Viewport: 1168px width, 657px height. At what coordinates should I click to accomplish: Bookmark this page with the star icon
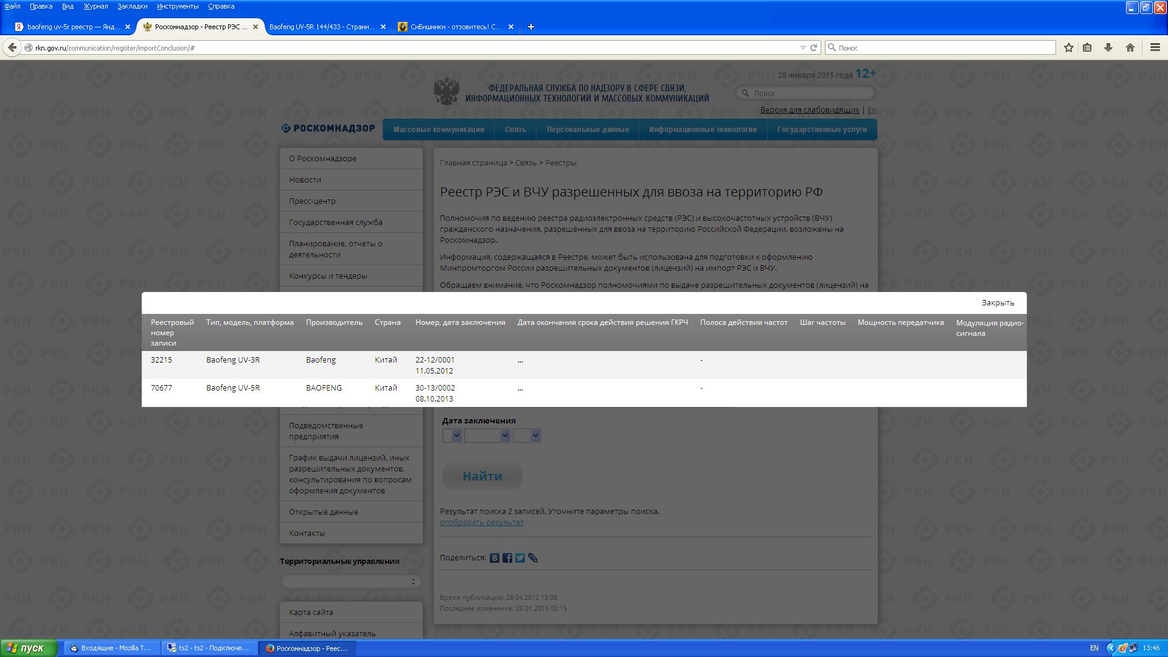(1068, 47)
